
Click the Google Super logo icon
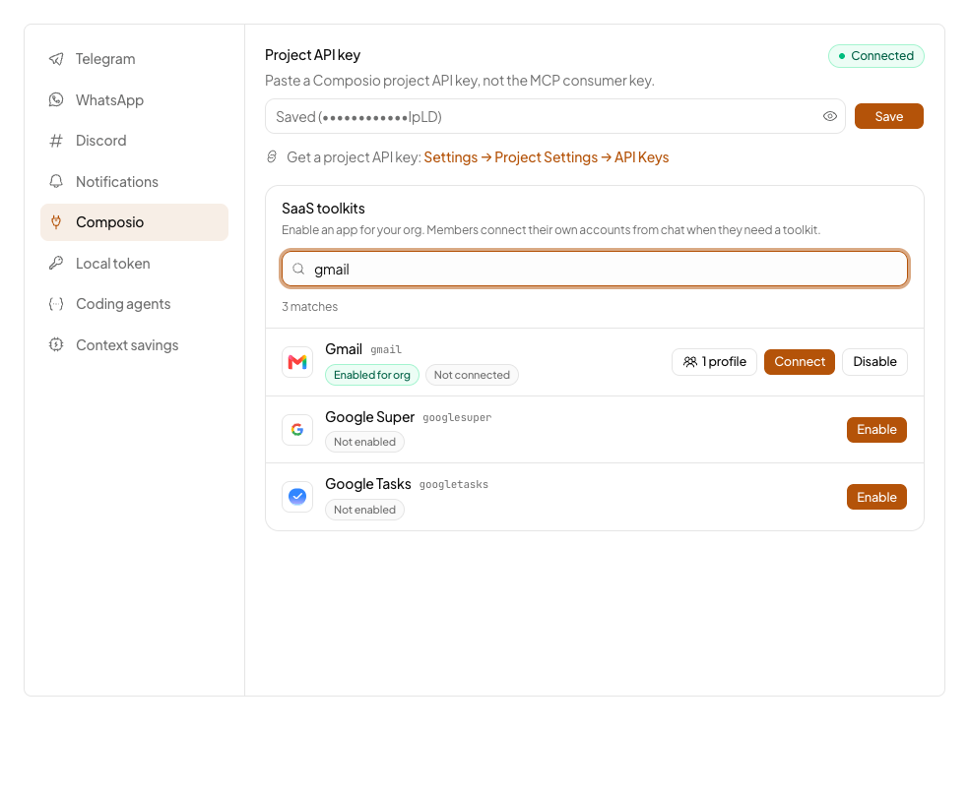(297, 430)
